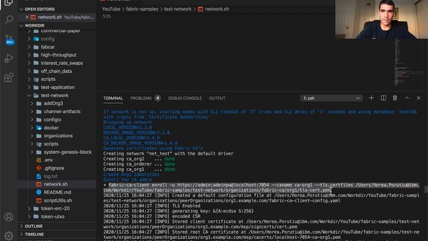Viewport: 428px width, 241px height.
Task: Expand the addOrg3 folder
Action: click(32, 103)
